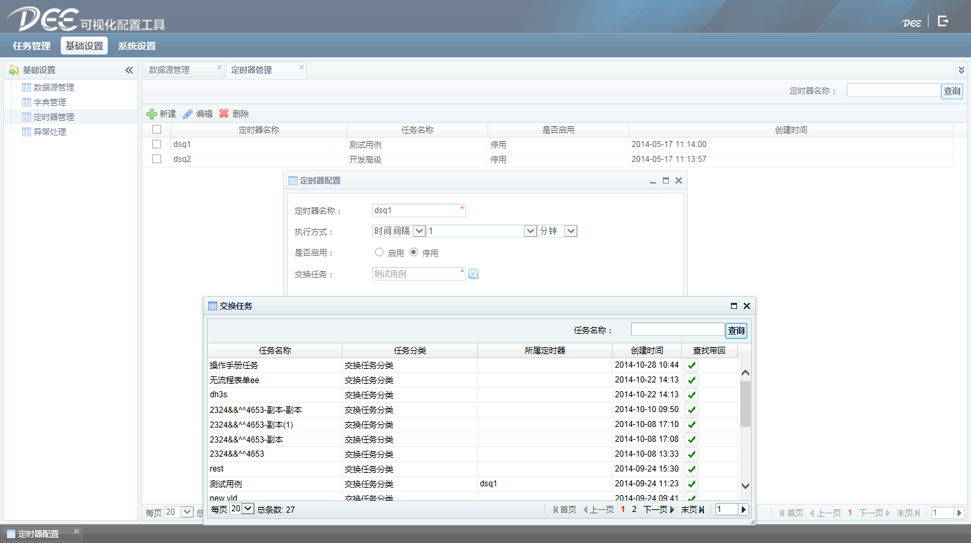Click the logout icon at top right
971x543 pixels.
pyautogui.click(x=943, y=22)
